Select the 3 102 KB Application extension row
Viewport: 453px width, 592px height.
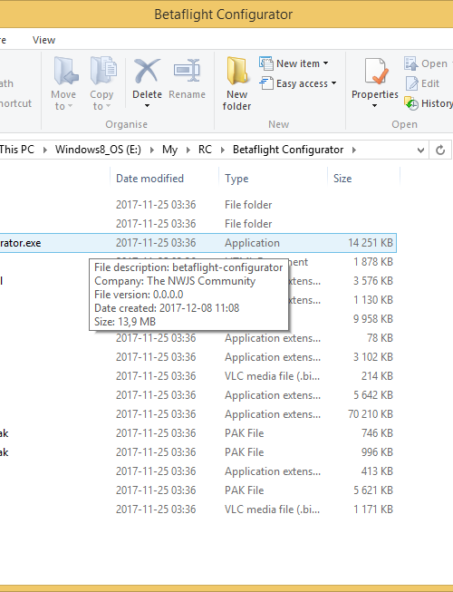coord(198,357)
